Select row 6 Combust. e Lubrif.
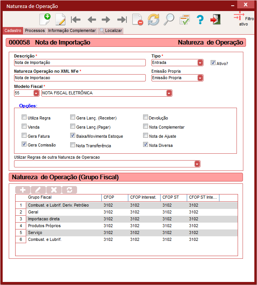The image size is (257, 285). coord(126,240)
